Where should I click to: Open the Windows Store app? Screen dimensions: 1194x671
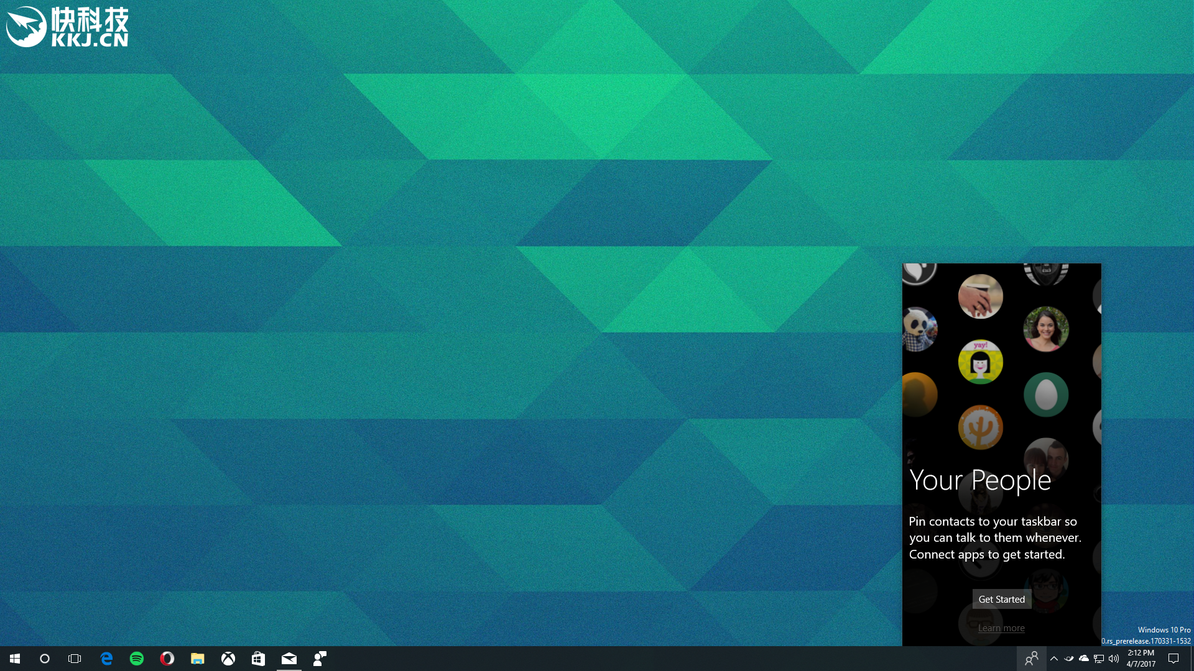pyautogui.click(x=258, y=659)
